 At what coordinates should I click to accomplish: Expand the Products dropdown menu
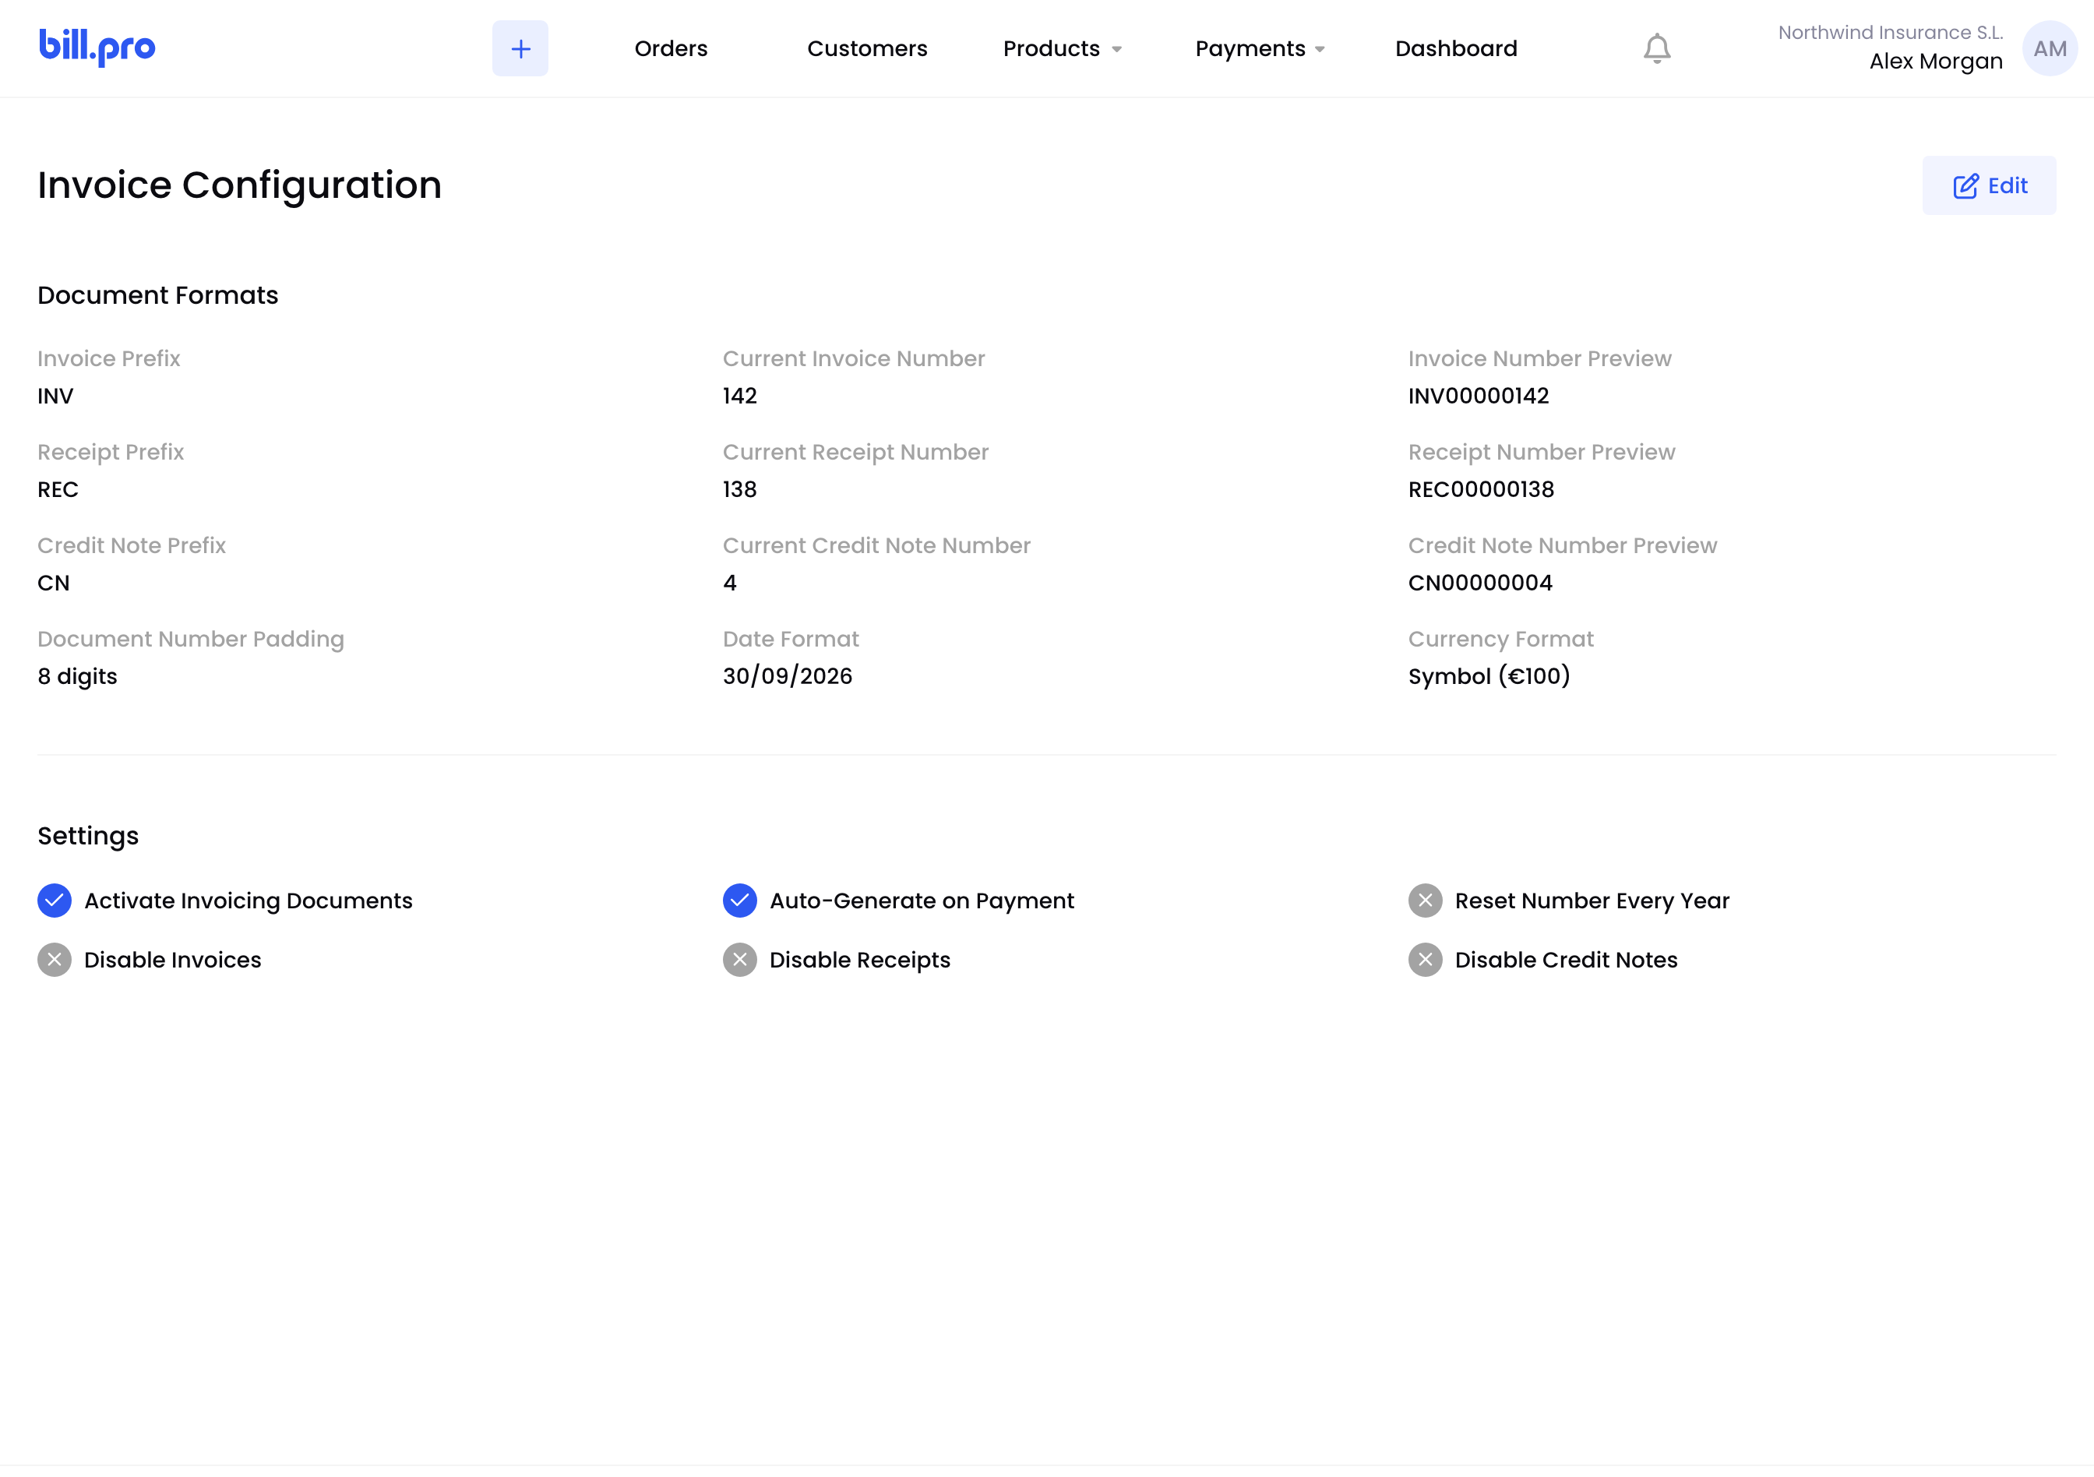coord(1062,48)
